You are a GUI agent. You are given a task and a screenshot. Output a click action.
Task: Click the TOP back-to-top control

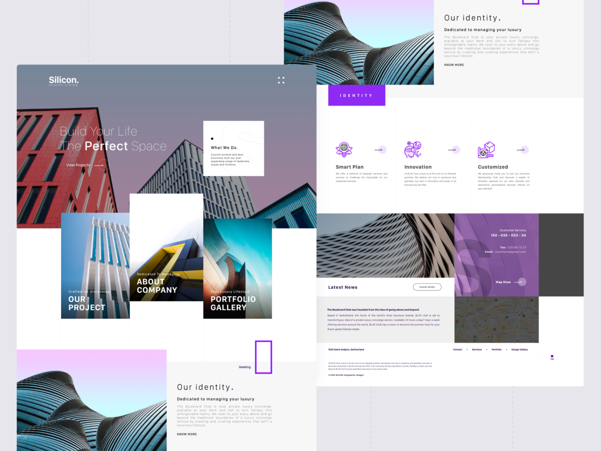552,357
